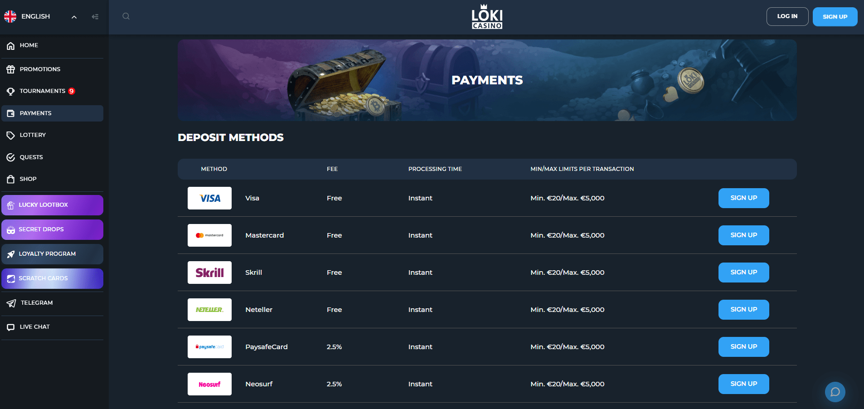Click the search magnifier icon

[x=126, y=16]
